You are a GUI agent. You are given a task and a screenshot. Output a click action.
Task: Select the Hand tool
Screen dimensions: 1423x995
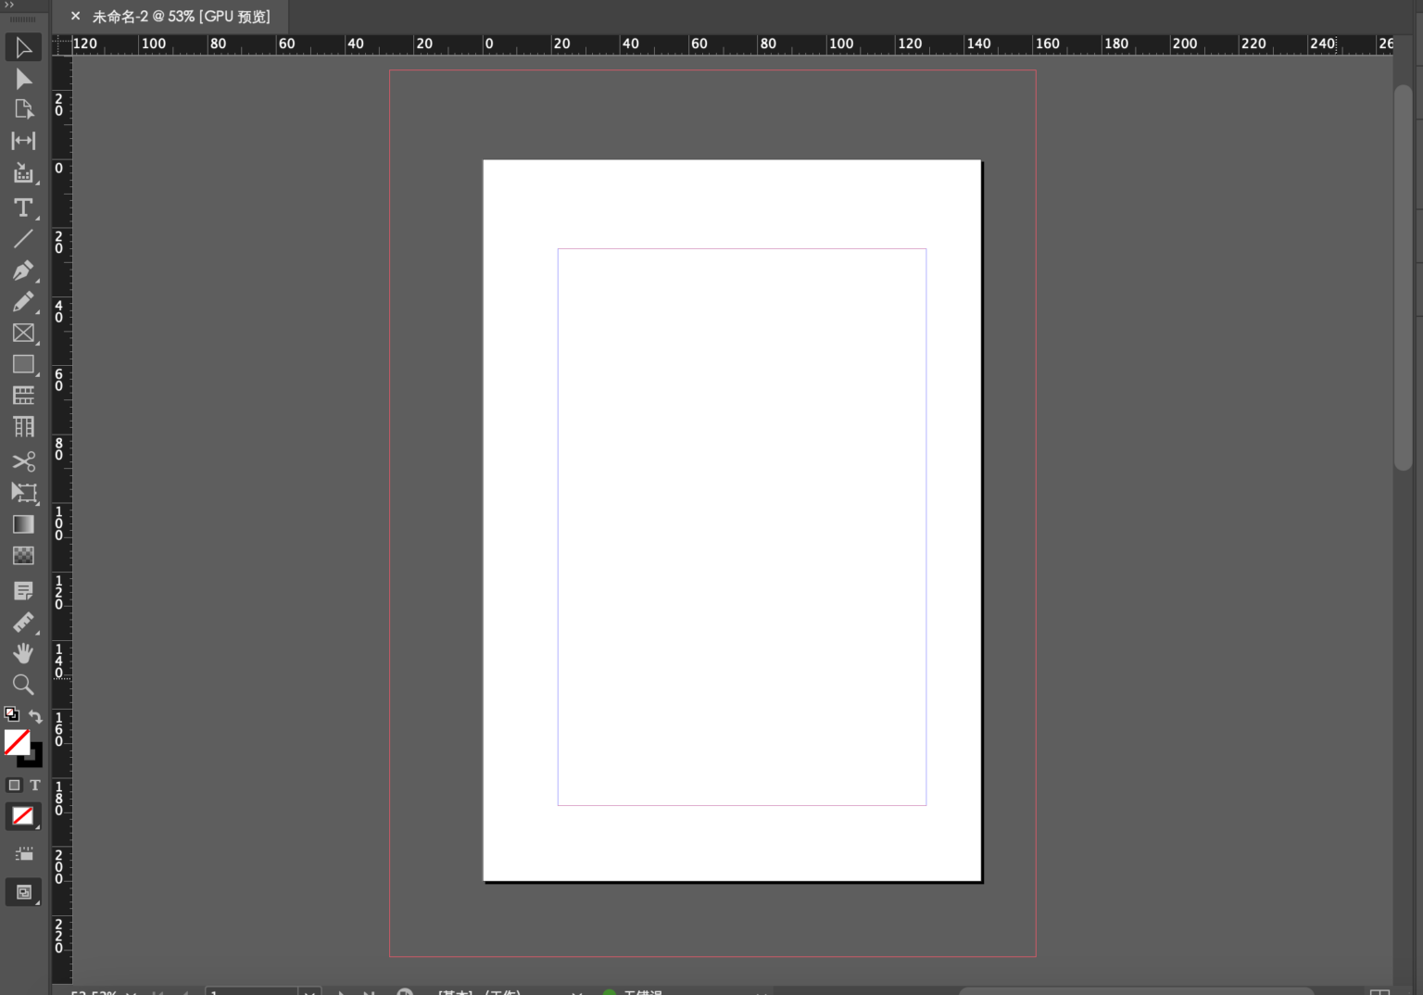click(x=23, y=653)
